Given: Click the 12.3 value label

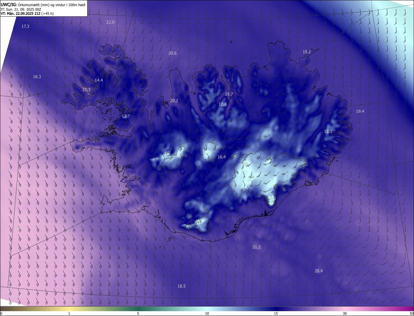Looking at the screenshot, I should (328, 131).
